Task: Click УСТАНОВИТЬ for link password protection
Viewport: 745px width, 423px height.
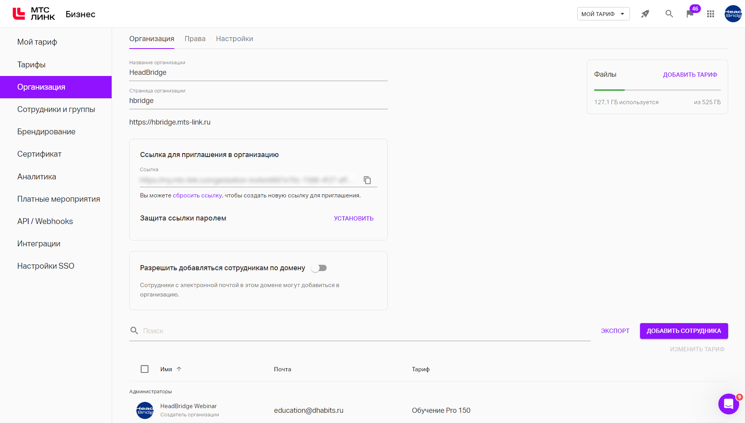Action: click(x=354, y=218)
